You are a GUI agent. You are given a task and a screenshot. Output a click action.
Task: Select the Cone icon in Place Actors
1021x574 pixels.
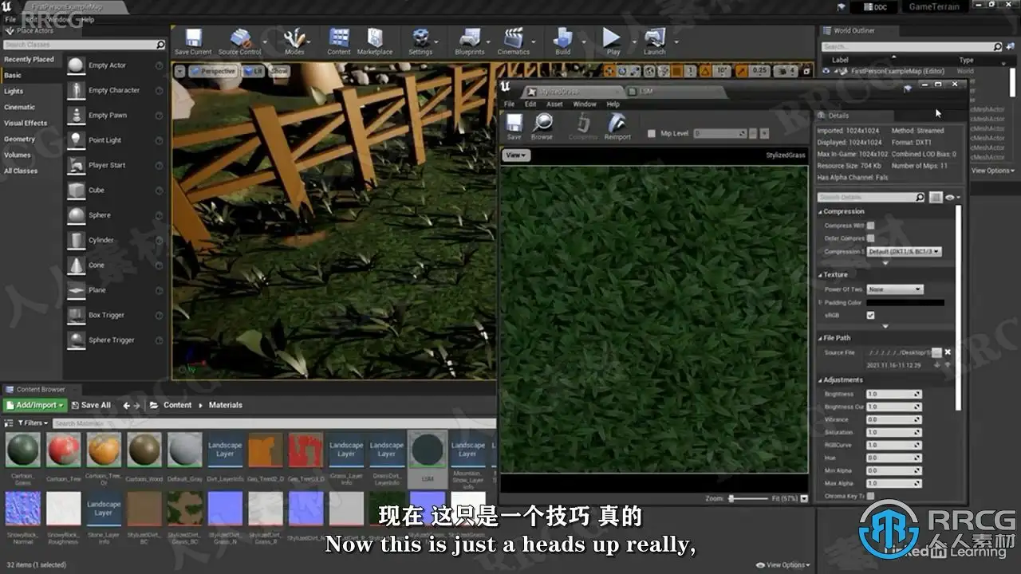76,265
